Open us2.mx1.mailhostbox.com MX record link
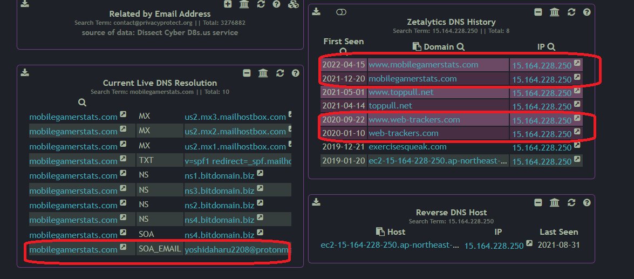The width and height of the screenshot is (634, 279). click(235, 146)
